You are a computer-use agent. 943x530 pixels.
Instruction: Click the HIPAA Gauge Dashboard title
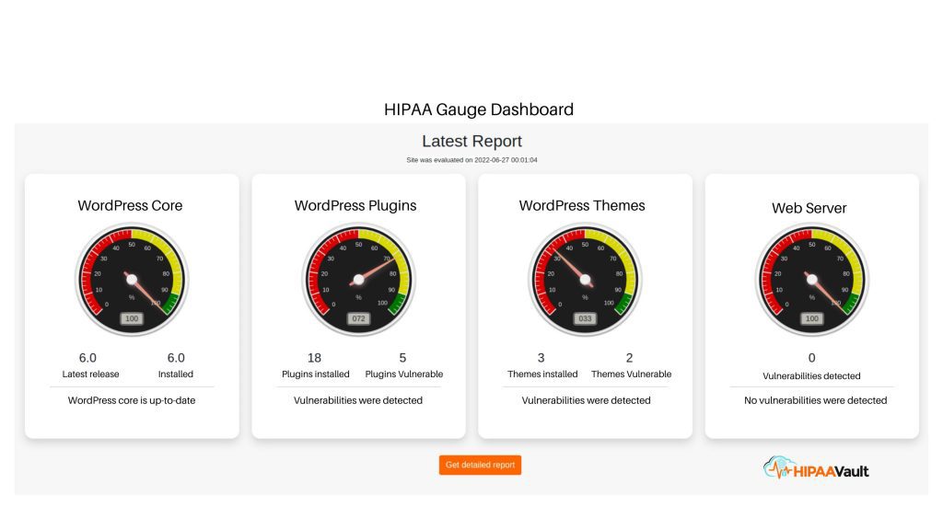(479, 109)
